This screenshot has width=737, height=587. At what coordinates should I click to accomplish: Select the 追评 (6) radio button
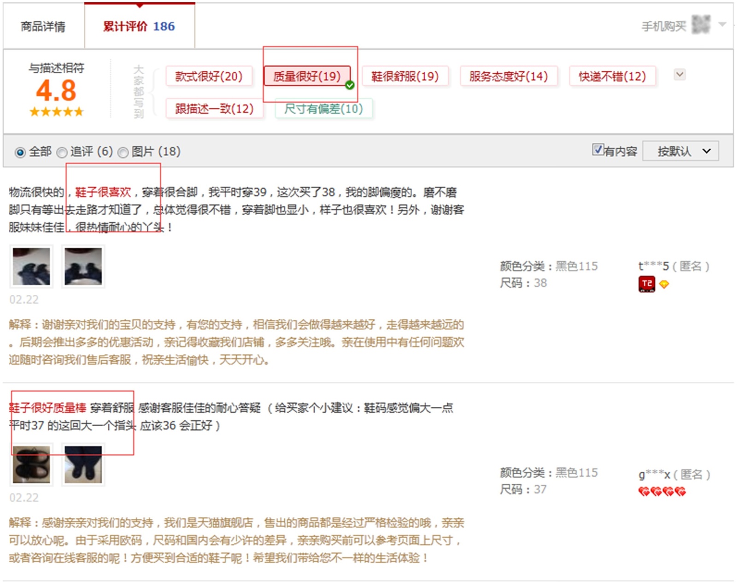pyautogui.click(x=62, y=152)
